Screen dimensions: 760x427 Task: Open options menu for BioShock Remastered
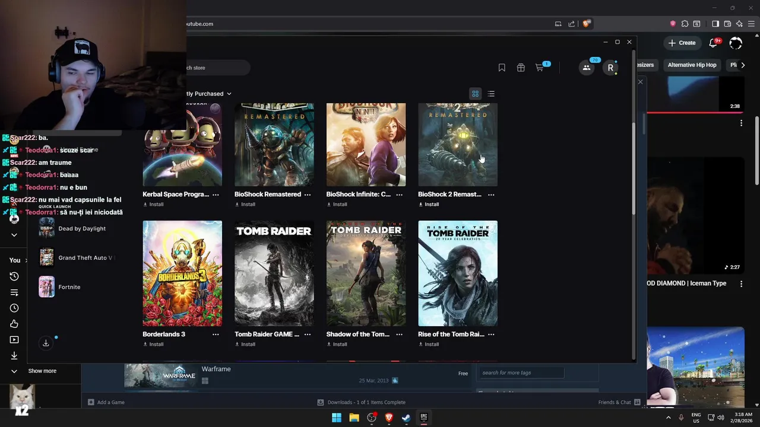(x=308, y=195)
